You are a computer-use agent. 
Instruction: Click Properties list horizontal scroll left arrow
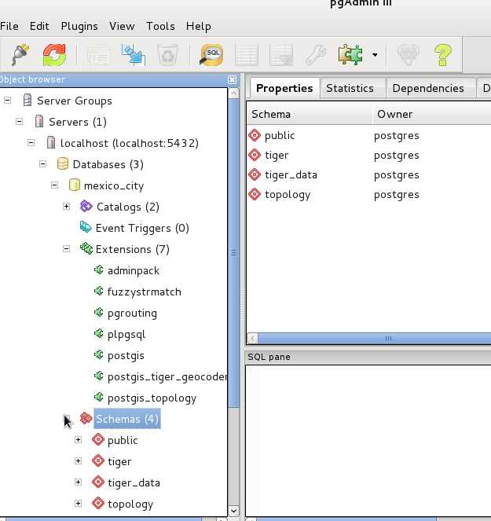pos(252,338)
